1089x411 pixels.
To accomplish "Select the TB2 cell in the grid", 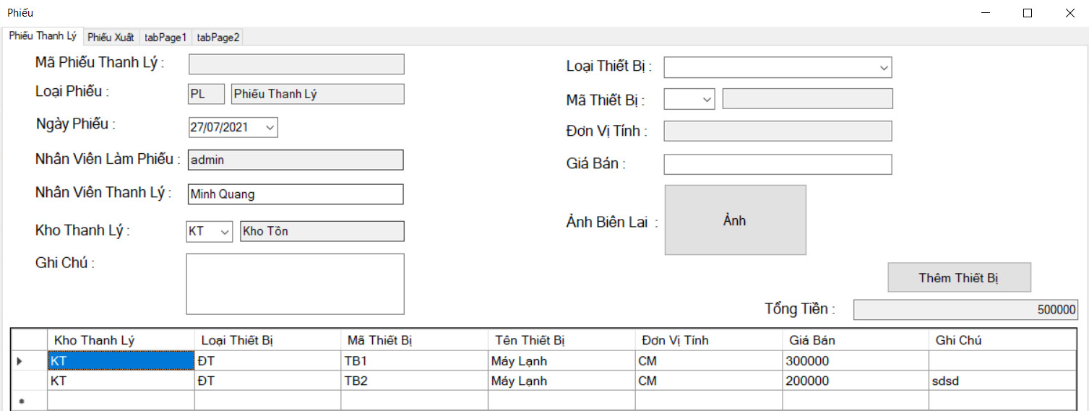I will tap(413, 381).
